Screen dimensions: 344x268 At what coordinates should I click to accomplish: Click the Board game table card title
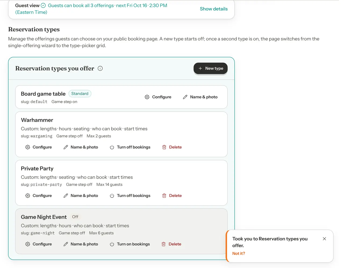click(x=43, y=94)
